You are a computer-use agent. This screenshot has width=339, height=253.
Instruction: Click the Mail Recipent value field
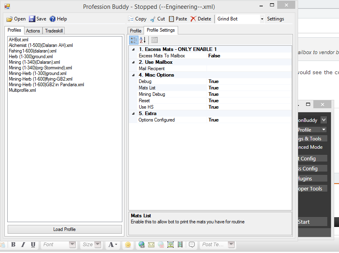click(249, 69)
